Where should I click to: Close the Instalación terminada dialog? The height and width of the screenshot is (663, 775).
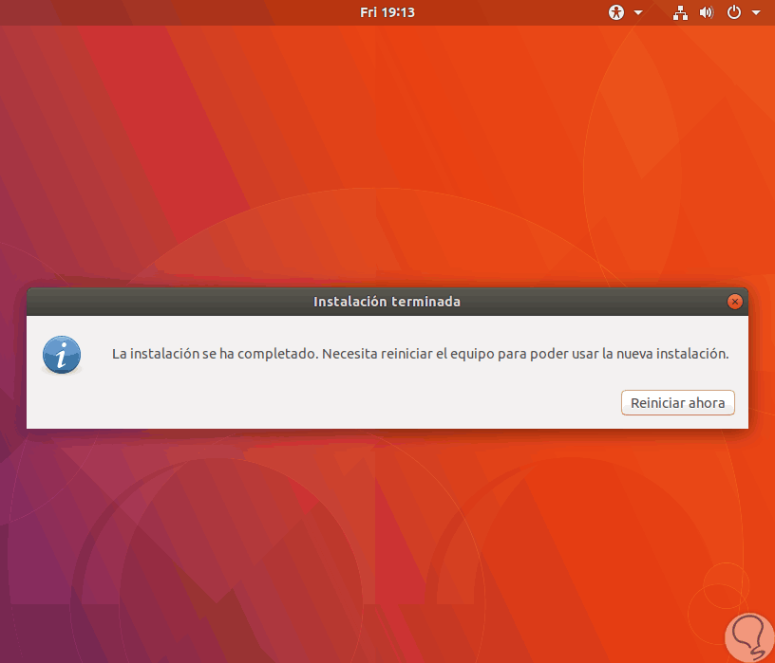[734, 301]
